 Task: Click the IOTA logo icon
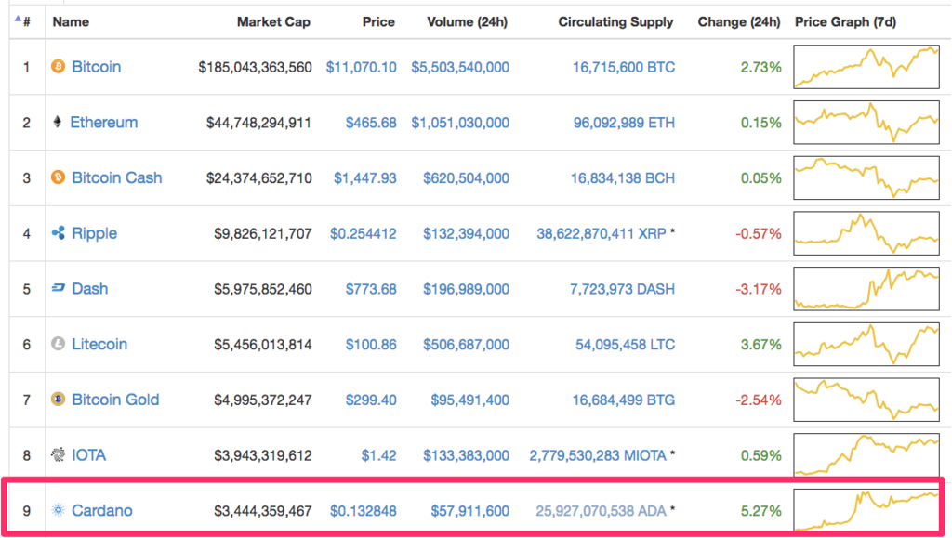[x=59, y=455]
